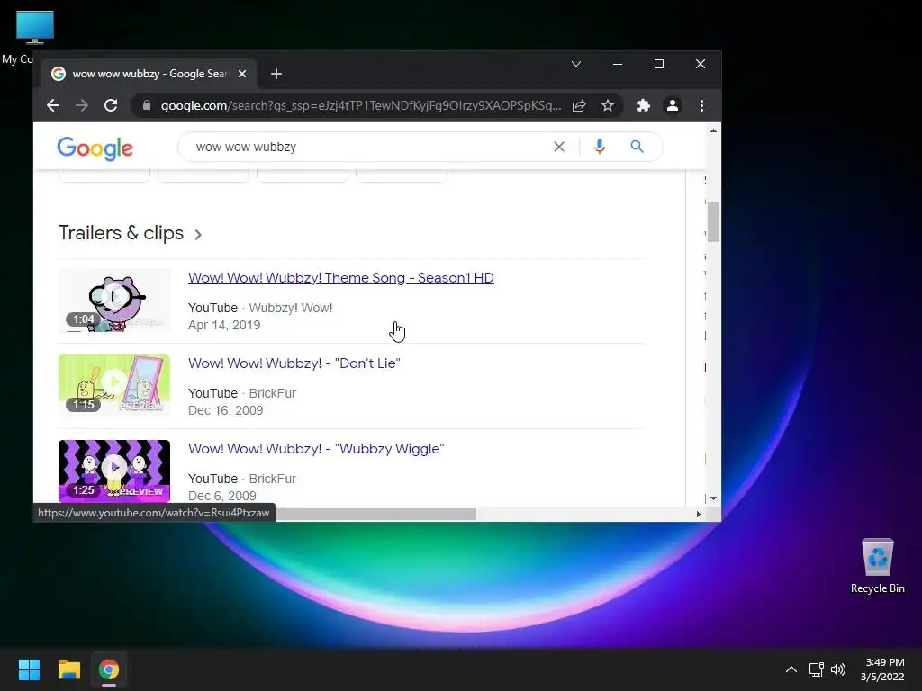Play the Theme Song 1:04 thumbnail

(114, 301)
